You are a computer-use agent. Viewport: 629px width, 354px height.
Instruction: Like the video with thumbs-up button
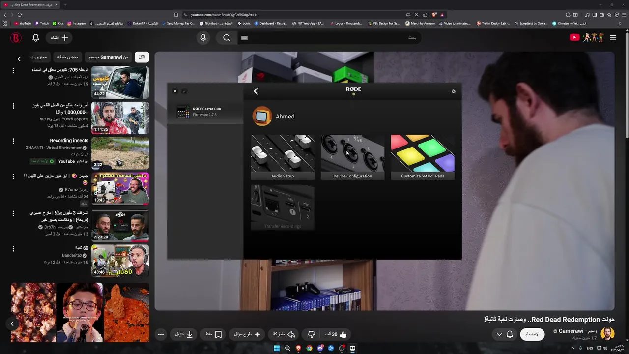pos(336,334)
